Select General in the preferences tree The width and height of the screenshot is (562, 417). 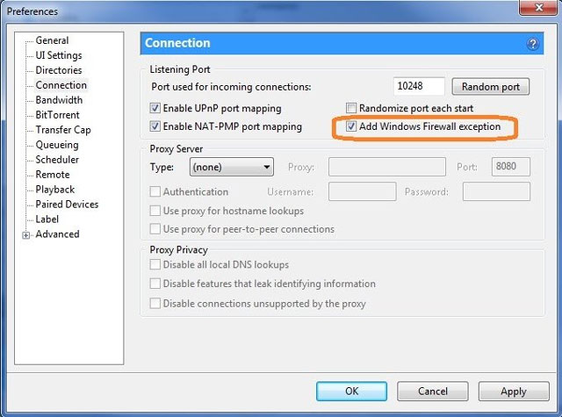tap(52, 40)
